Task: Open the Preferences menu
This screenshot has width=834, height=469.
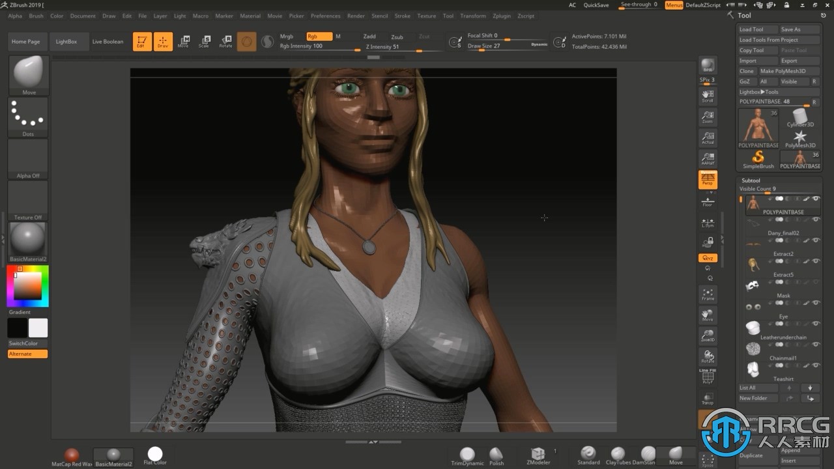Action: point(325,16)
